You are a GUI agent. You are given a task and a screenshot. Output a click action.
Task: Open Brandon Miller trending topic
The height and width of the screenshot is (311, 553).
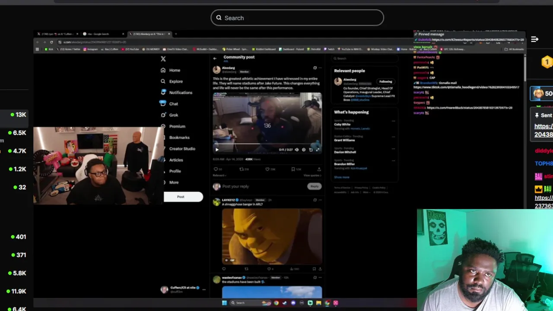coord(344,164)
